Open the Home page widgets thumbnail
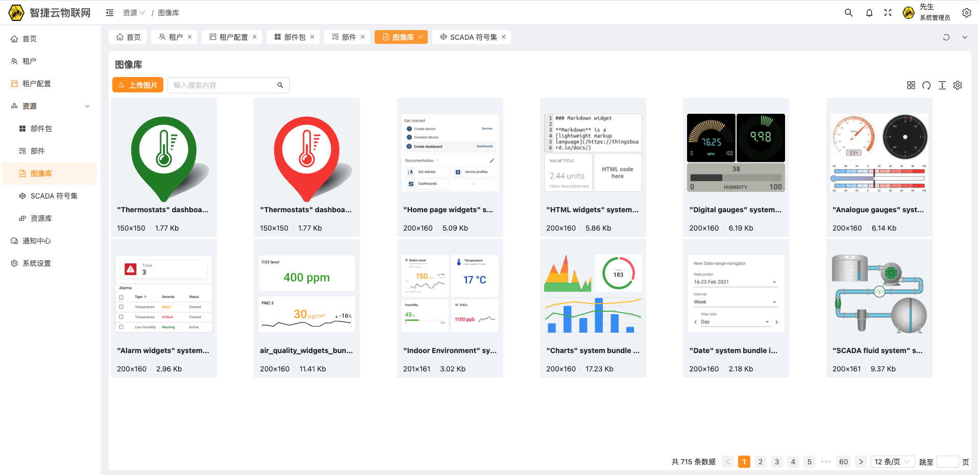Screen dimensions: 978x475 coord(450,153)
